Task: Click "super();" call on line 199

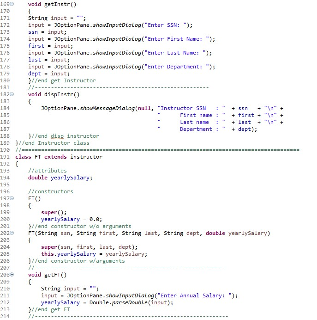Action: [54, 212]
